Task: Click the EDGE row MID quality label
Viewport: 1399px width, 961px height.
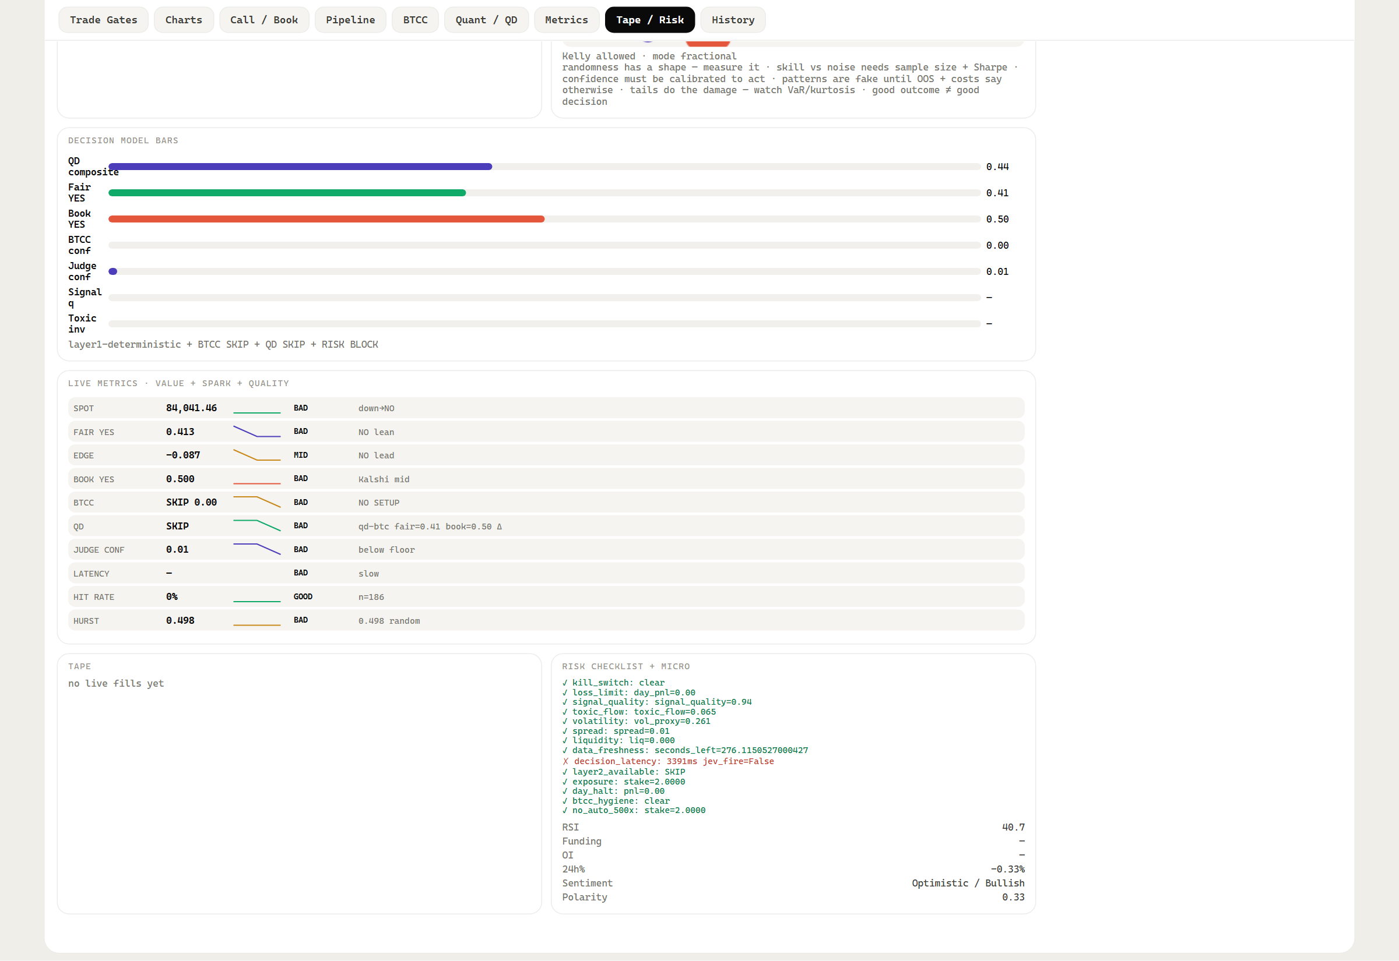Action: [x=301, y=455]
